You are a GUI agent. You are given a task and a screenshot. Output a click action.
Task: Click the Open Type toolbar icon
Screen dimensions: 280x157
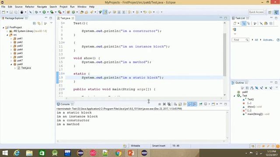[82, 12]
